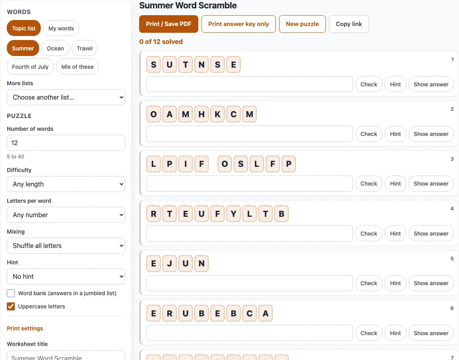Image resolution: width=459 pixels, height=360 pixels.
Task: Show answer for EJUN scramble
Action: (x=431, y=283)
